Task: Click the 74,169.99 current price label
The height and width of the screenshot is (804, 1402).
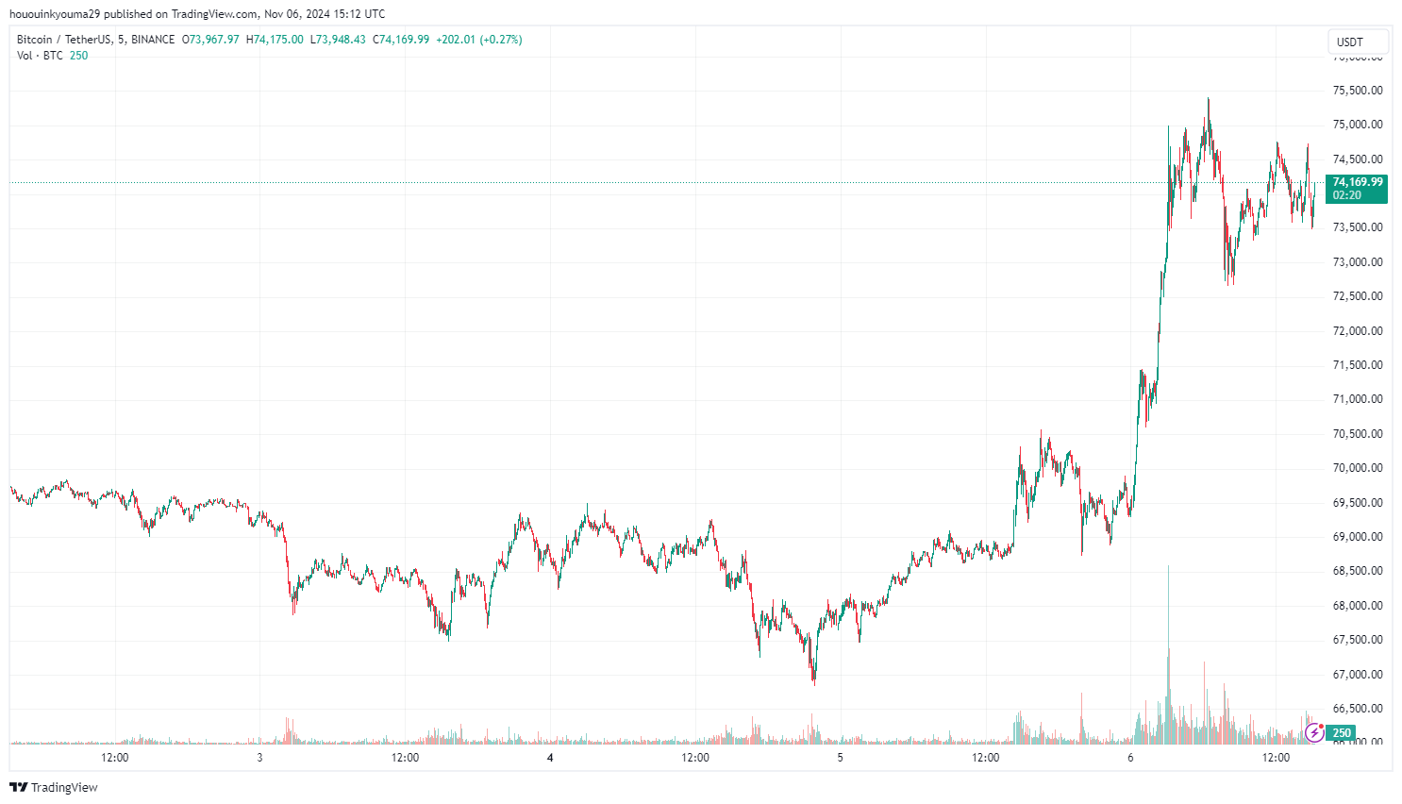Action: tap(1358, 182)
